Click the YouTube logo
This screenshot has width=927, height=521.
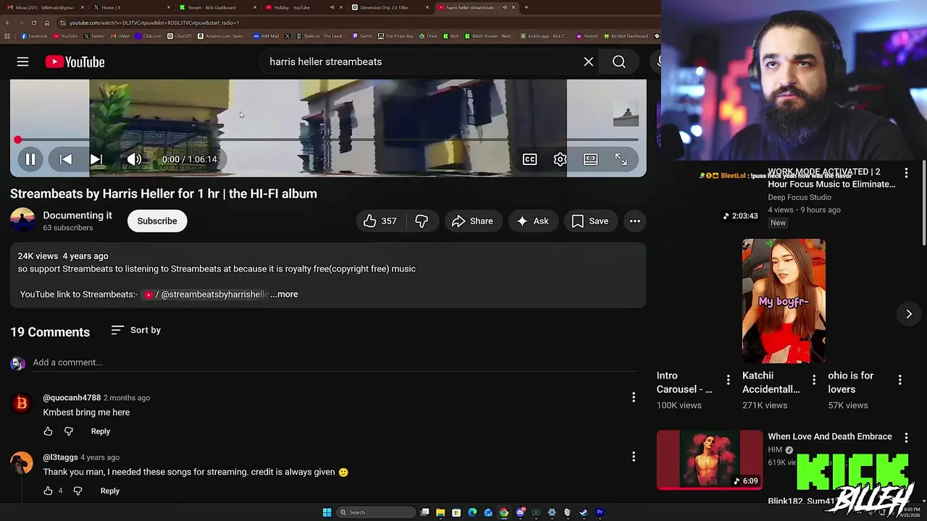tap(75, 62)
